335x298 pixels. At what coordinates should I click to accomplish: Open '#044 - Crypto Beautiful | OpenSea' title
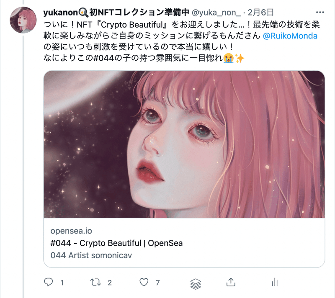116,243
